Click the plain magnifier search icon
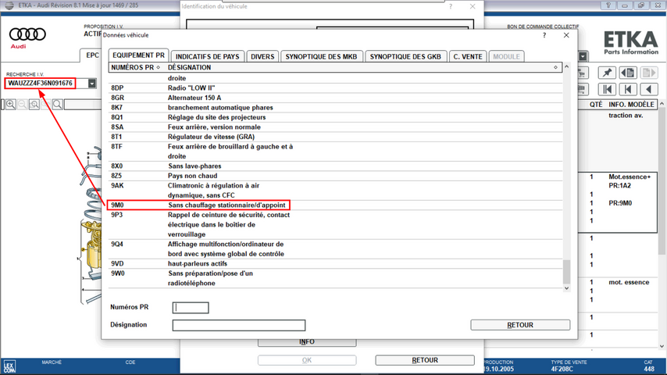Image resolution: width=667 pixels, height=375 pixels. click(58, 104)
